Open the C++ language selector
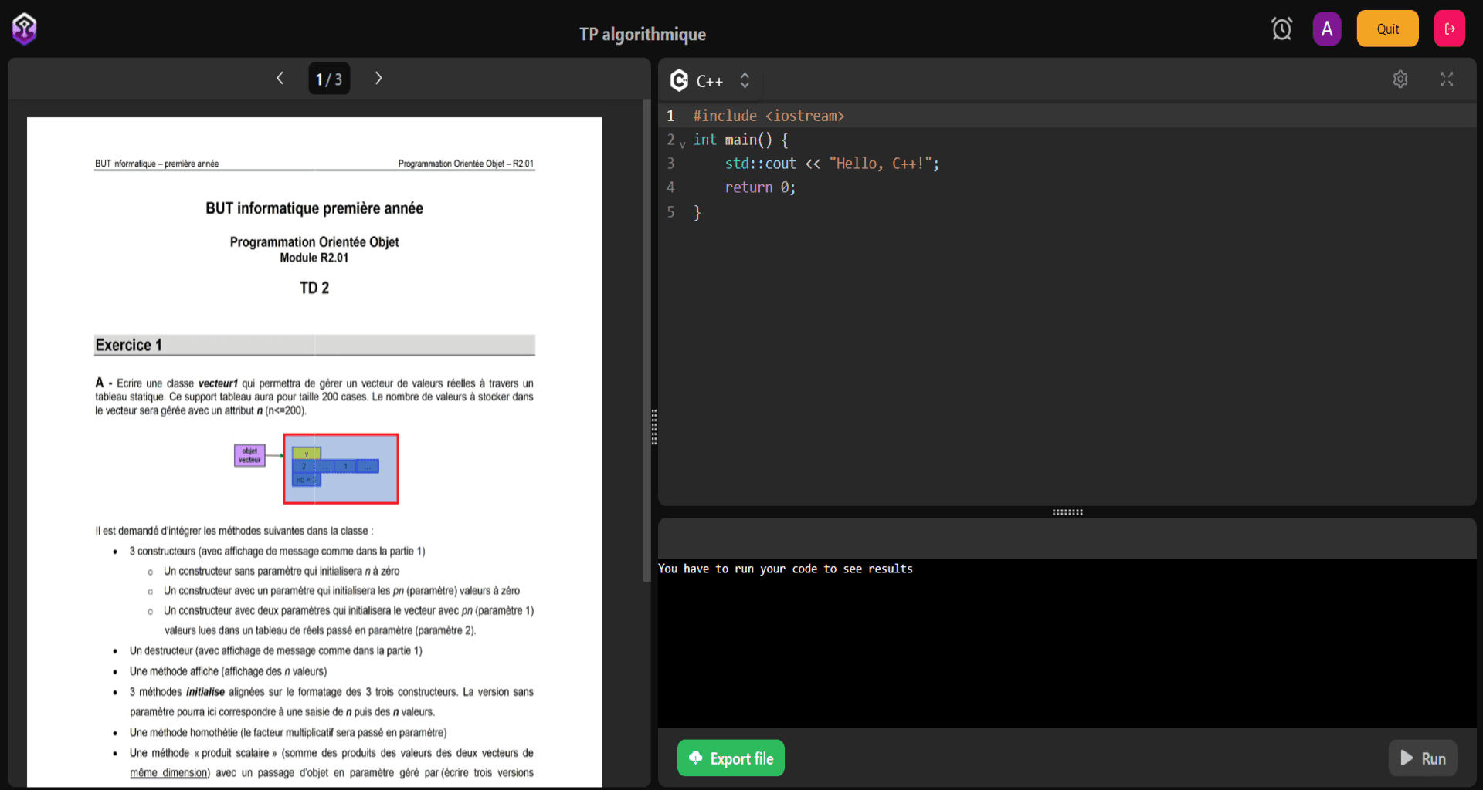 pos(711,80)
